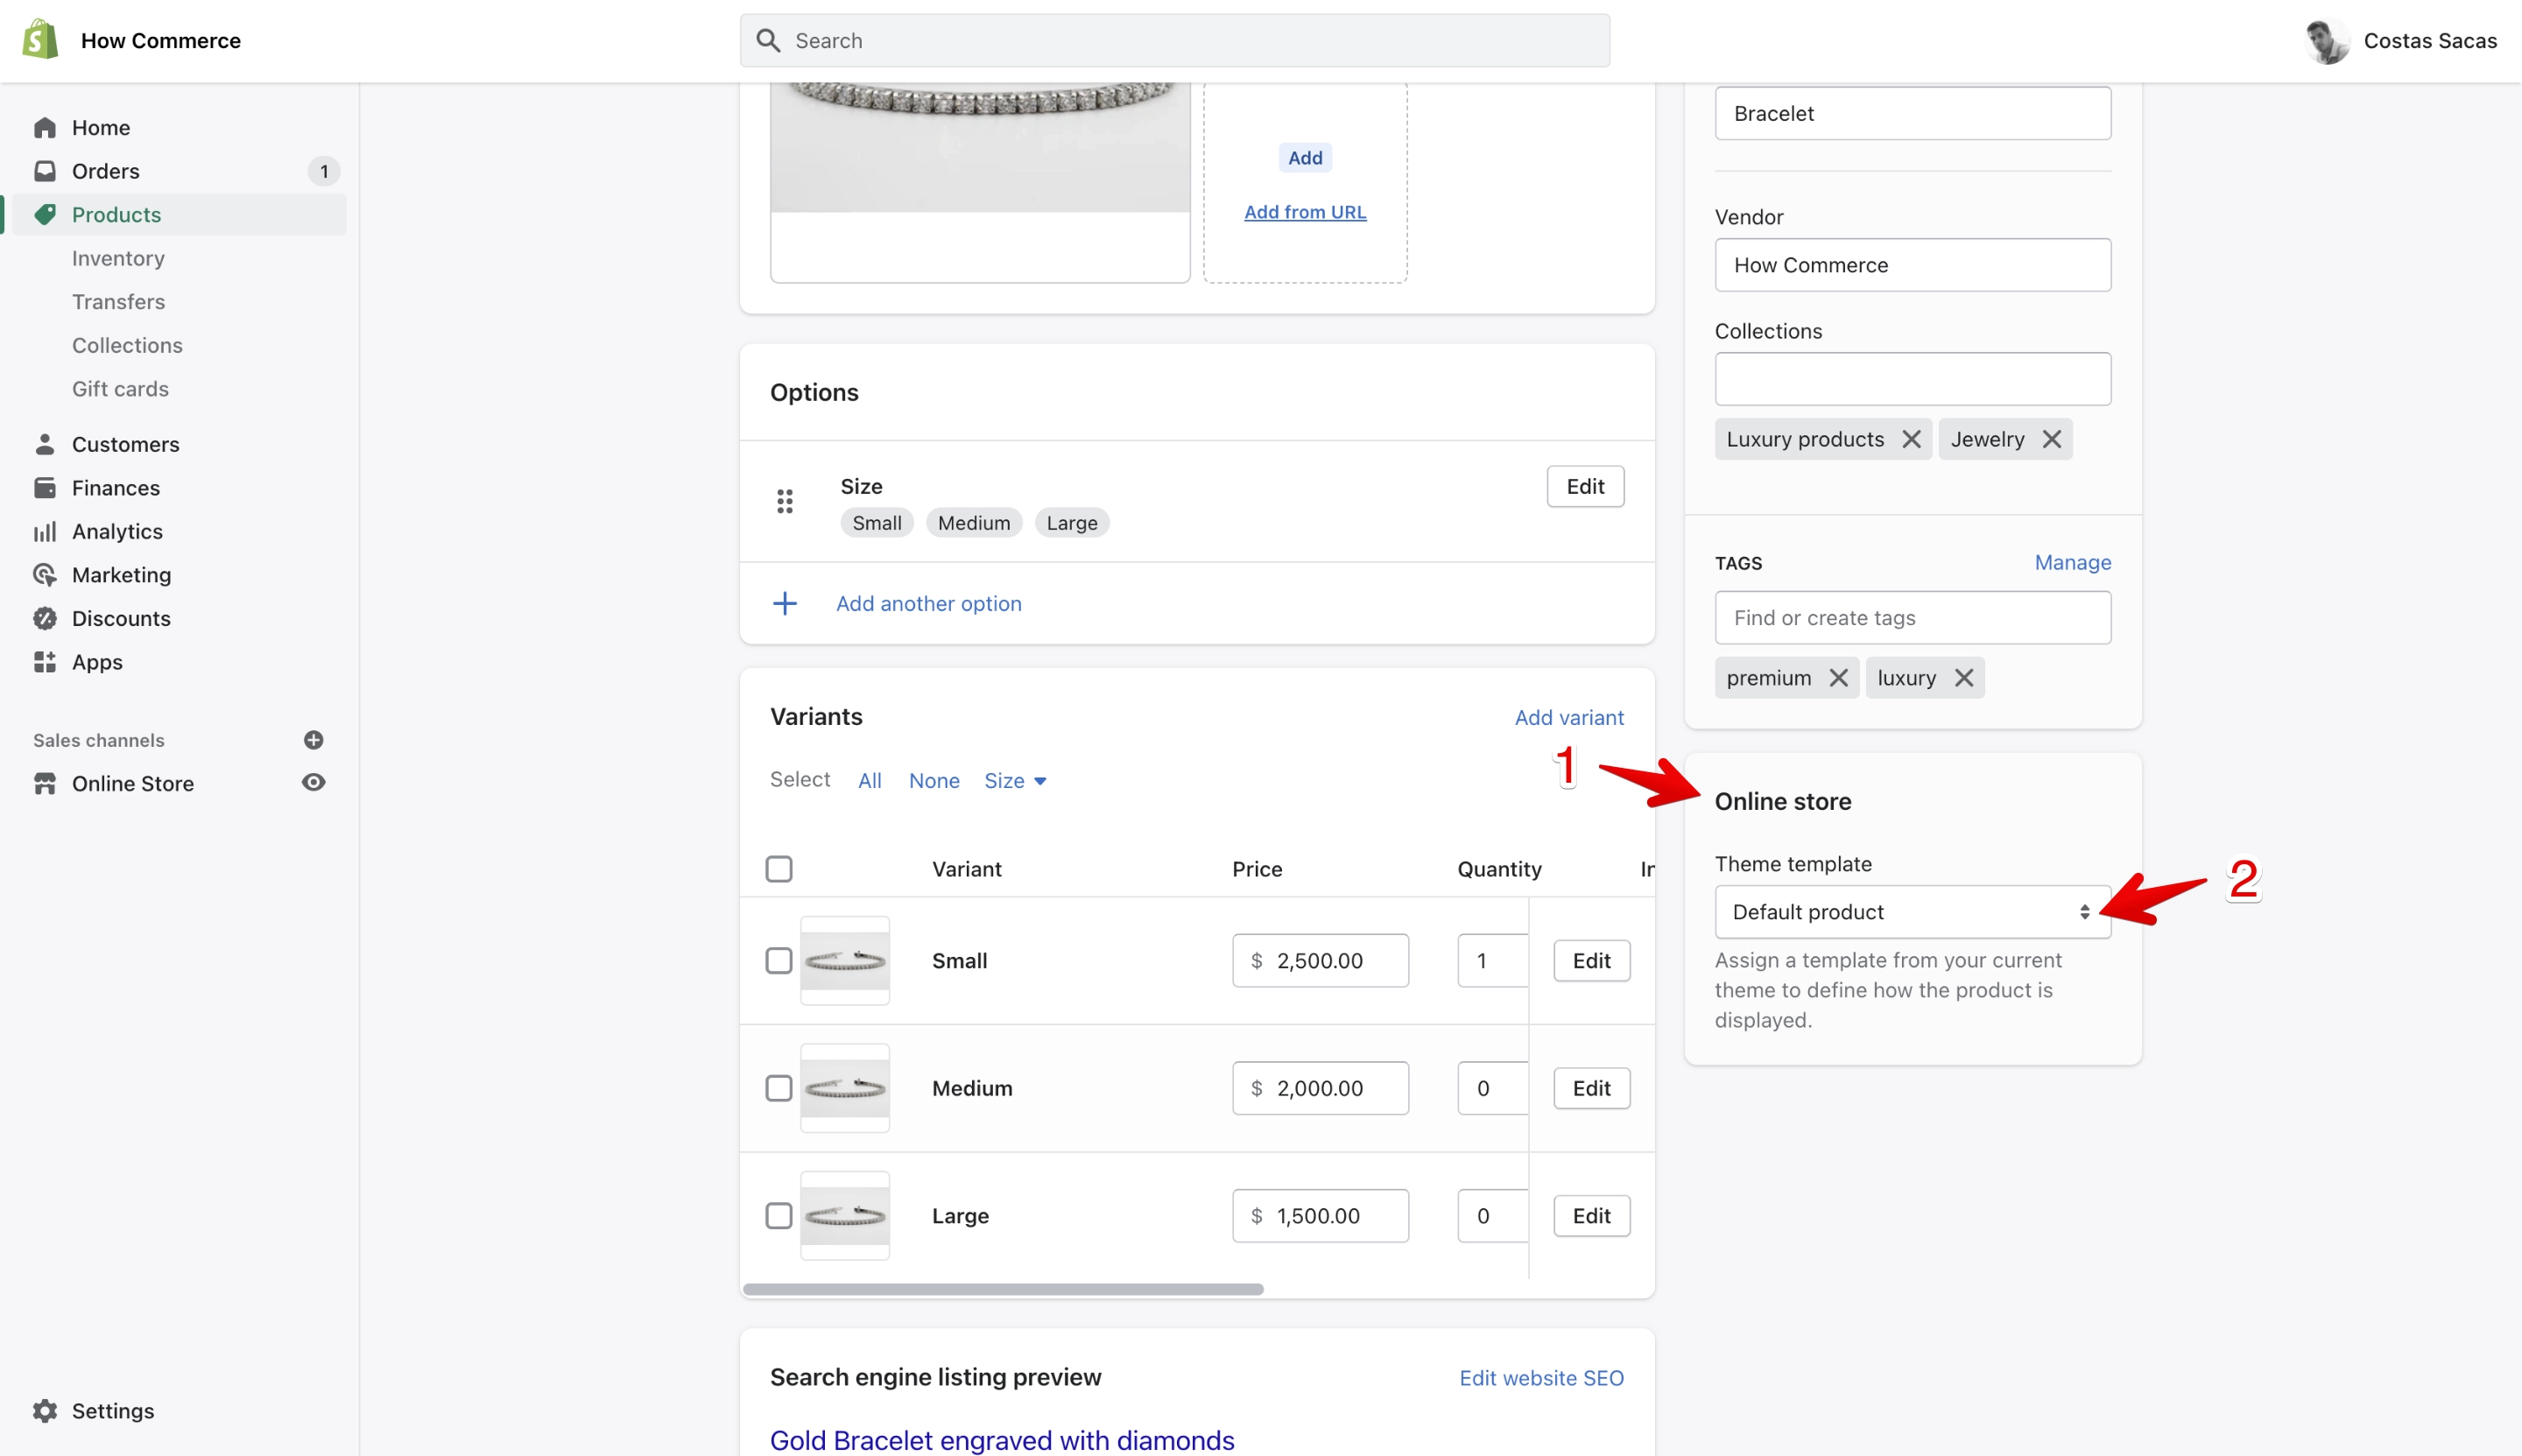Screen dimensions: 2522x1456
Task: Remove the premium tag
Action: (1838, 678)
